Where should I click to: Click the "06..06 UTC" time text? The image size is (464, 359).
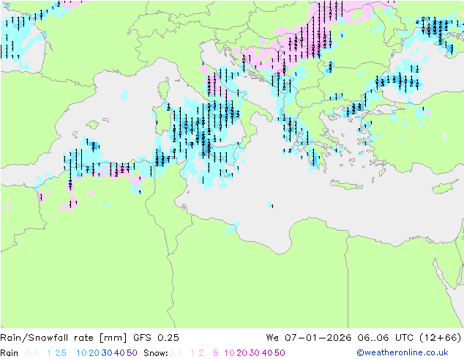click(x=385, y=338)
